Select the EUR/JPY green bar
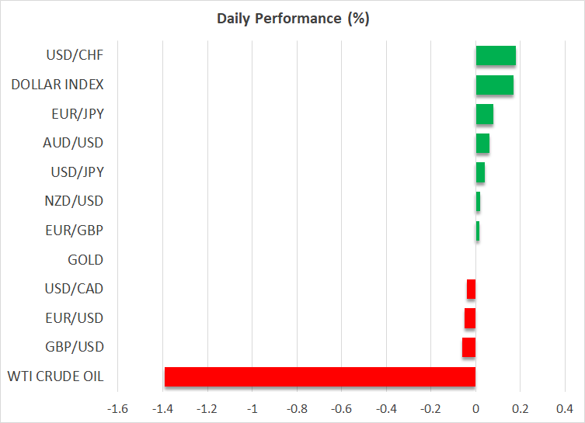 point(484,114)
